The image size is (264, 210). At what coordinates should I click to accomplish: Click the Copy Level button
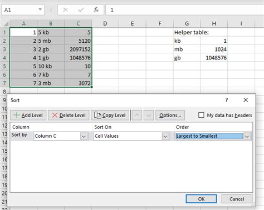pos(110,115)
